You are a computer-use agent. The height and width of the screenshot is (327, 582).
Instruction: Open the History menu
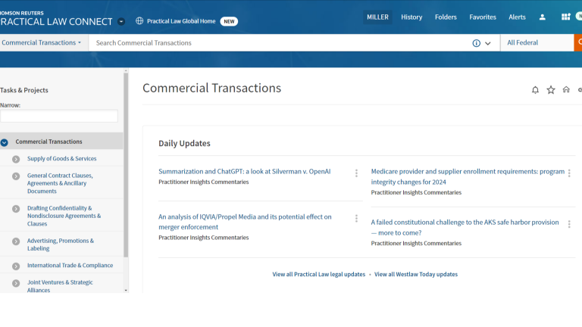411,17
